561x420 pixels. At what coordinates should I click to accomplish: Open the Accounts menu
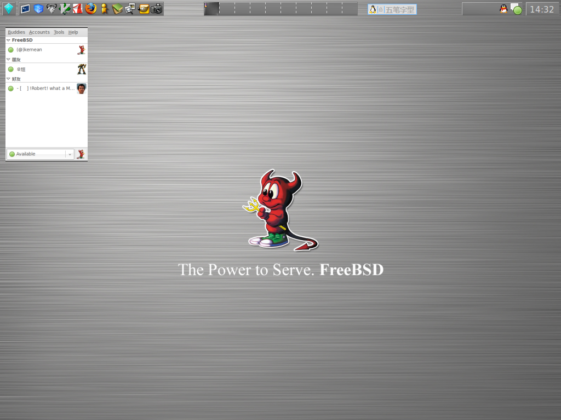[x=39, y=32]
